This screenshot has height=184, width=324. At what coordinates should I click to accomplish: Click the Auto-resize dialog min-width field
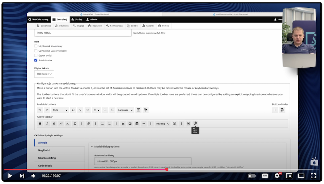(x=143, y=161)
